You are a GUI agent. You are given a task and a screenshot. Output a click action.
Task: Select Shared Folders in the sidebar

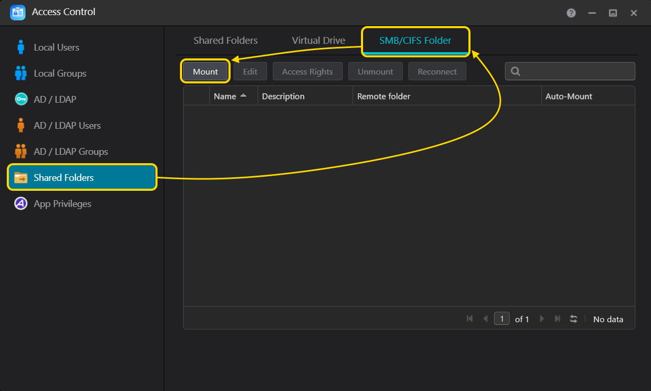(82, 178)
